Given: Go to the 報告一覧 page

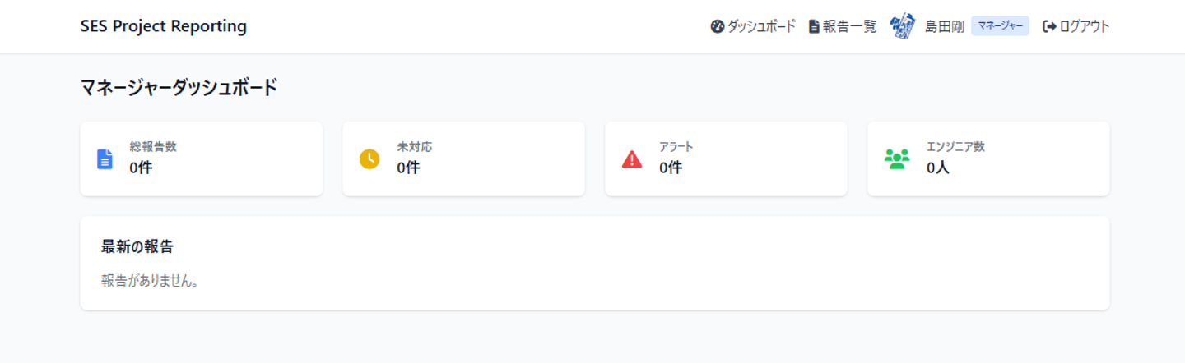Looking at the screenshot, I should pyautogui.click(x=849, y=26).
